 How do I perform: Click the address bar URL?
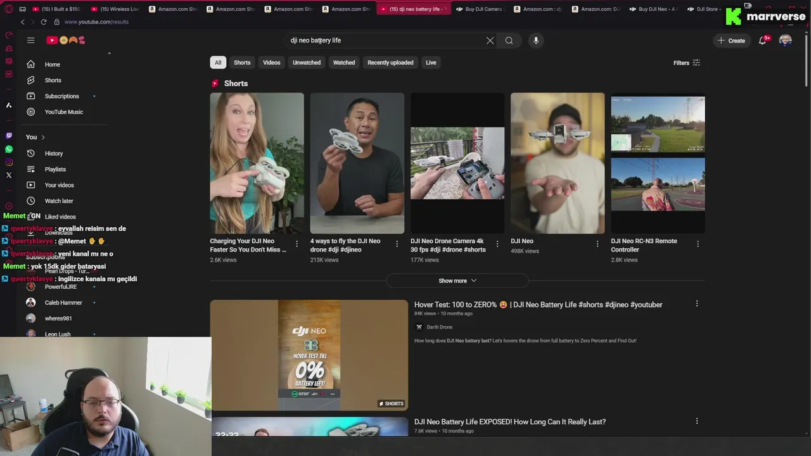[x=96, y=22]
